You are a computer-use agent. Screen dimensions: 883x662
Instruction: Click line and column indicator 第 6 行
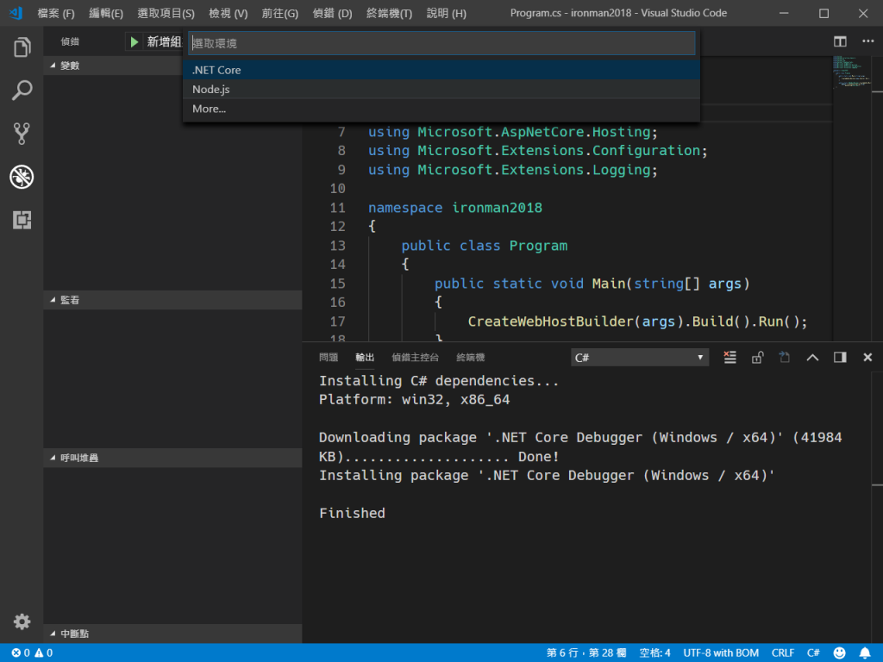[x=586, y=653]
